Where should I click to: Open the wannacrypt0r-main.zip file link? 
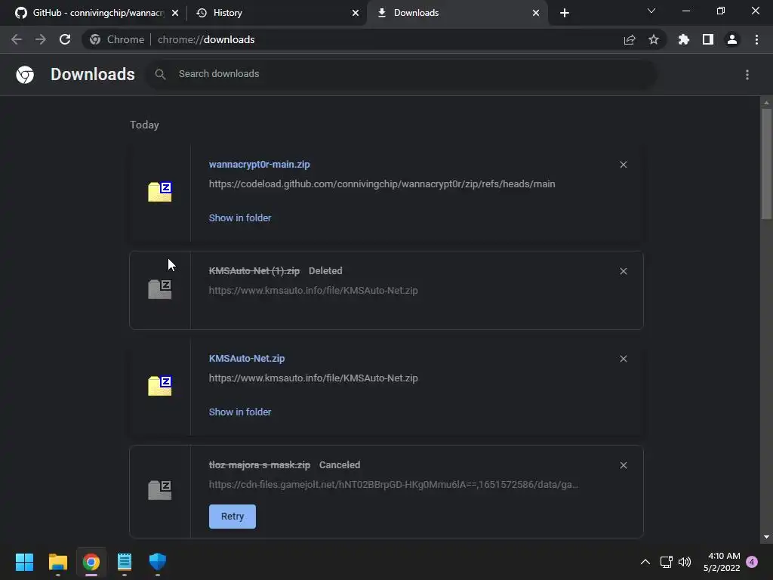click(x=260, y=164)
